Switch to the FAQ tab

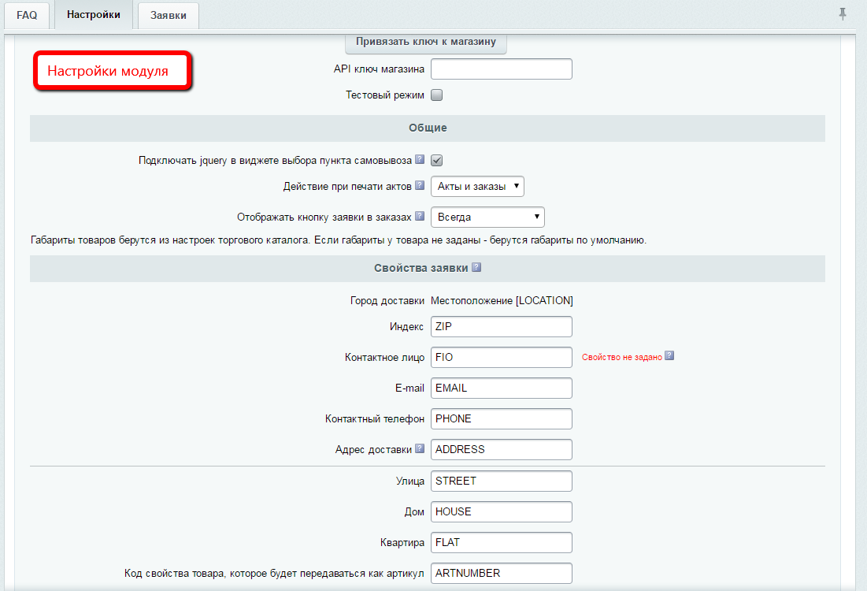27,15
